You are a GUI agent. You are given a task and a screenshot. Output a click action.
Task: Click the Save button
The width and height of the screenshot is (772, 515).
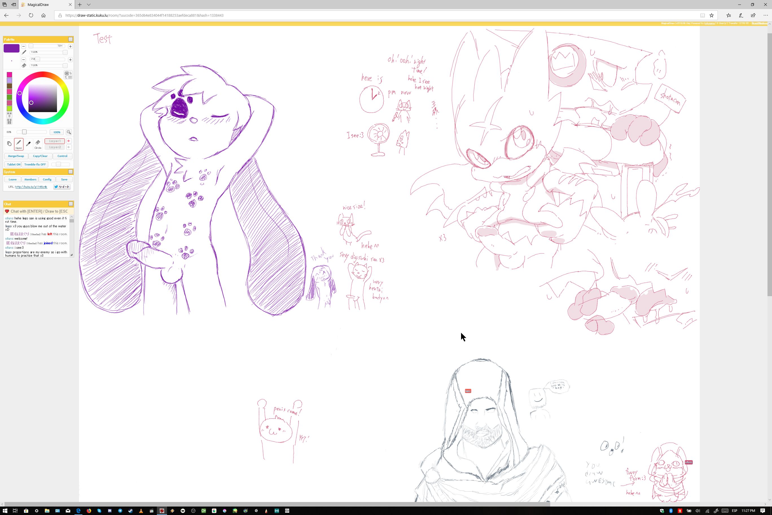[64, 180]
